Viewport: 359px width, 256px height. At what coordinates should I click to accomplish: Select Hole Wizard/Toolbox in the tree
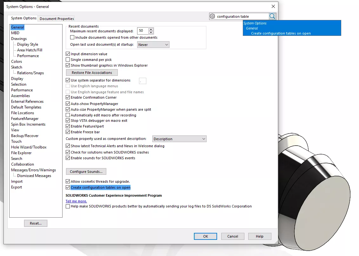coord(29,147)
